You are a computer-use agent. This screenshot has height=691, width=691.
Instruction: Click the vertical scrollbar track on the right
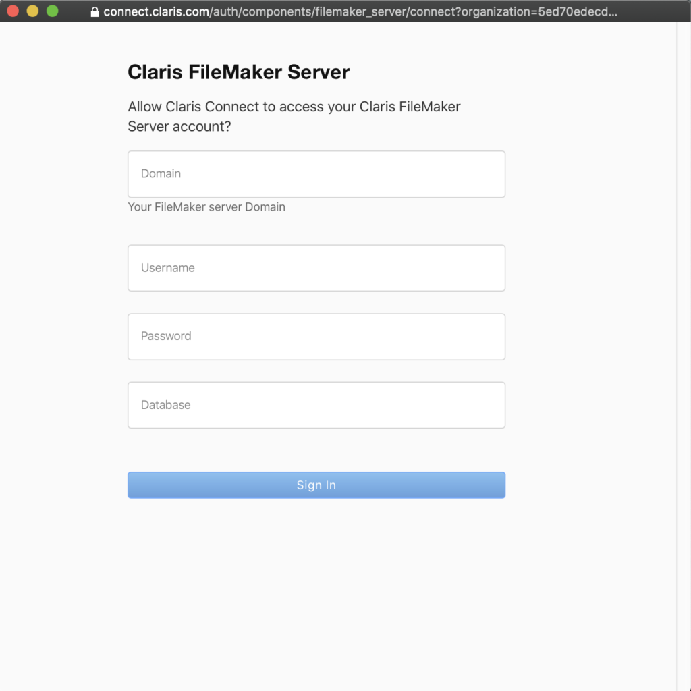pyautogui.click(x=683, y=337)
